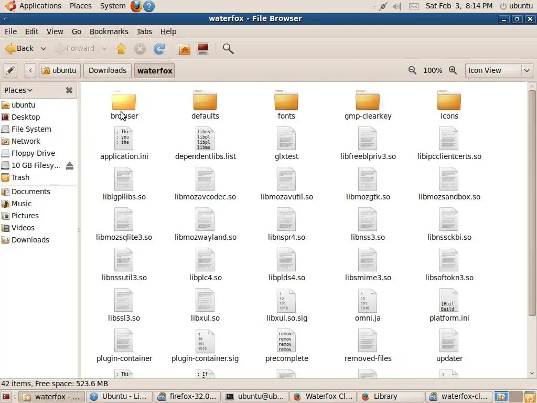
Task: Open the Help menu
Action: (168, 31)
